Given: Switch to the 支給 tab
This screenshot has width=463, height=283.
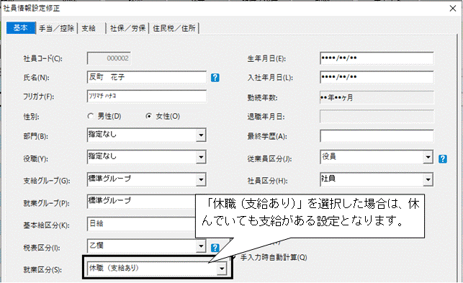Looking at the screenshot, I should click(91, 28).
